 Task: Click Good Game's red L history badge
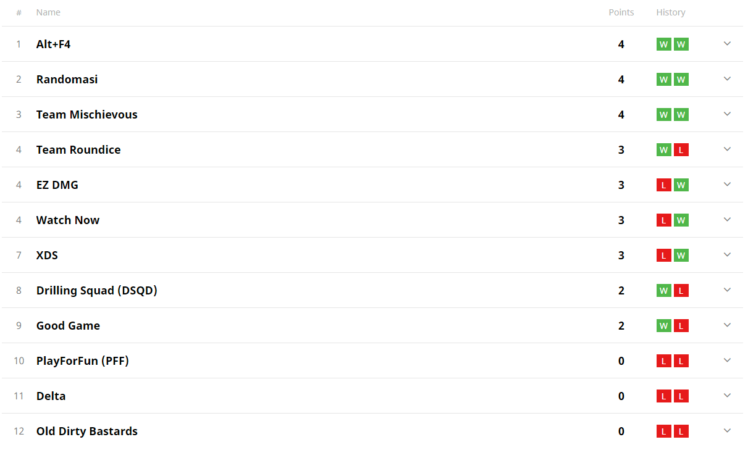click(681, 326)
